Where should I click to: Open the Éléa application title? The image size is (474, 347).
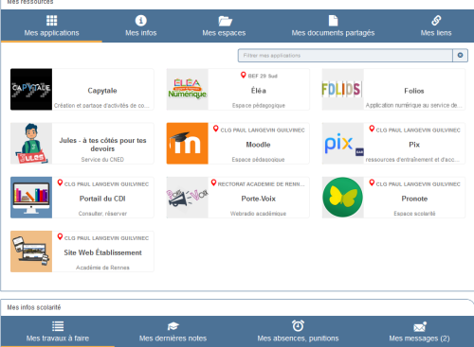[259, 91]
